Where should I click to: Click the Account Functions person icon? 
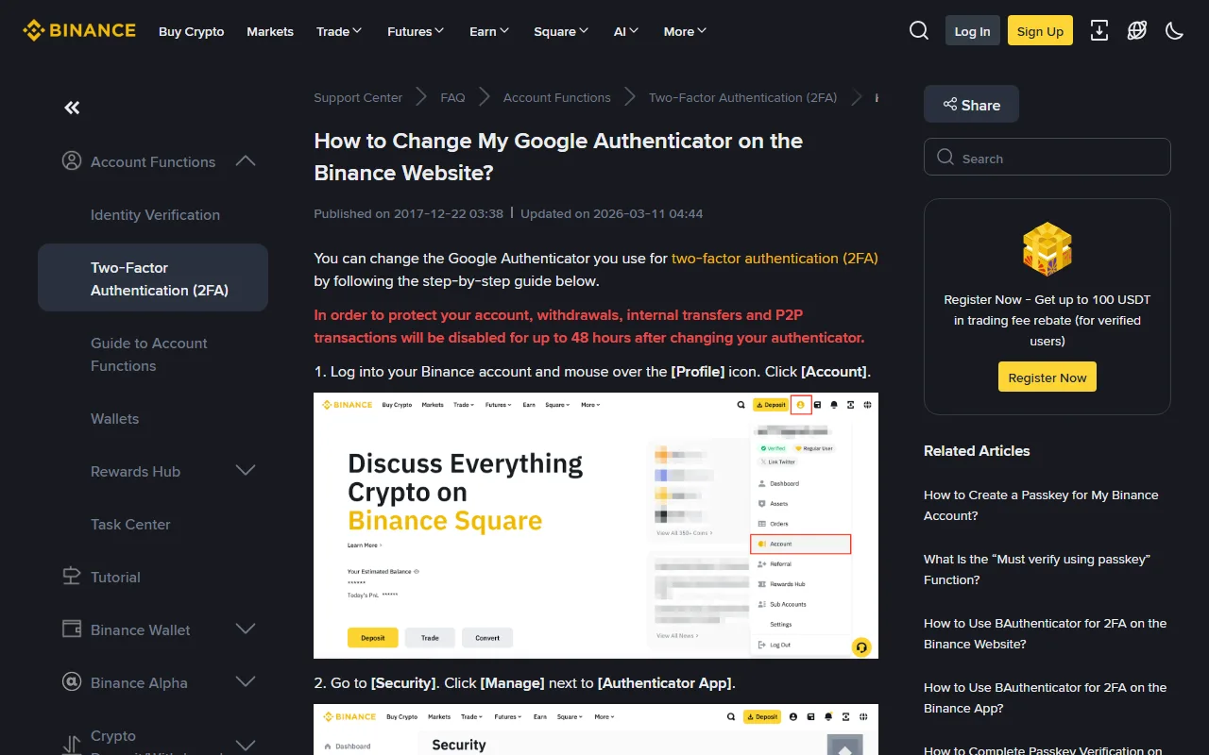[x=72, y=161]
